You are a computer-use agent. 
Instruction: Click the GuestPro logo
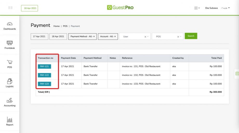pyautogui.click(x=120, y=7)
